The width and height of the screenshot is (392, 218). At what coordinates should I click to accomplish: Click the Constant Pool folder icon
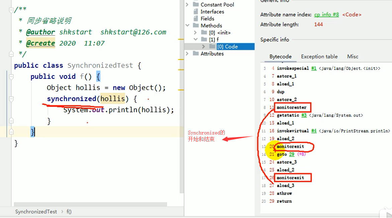(196, 4)
